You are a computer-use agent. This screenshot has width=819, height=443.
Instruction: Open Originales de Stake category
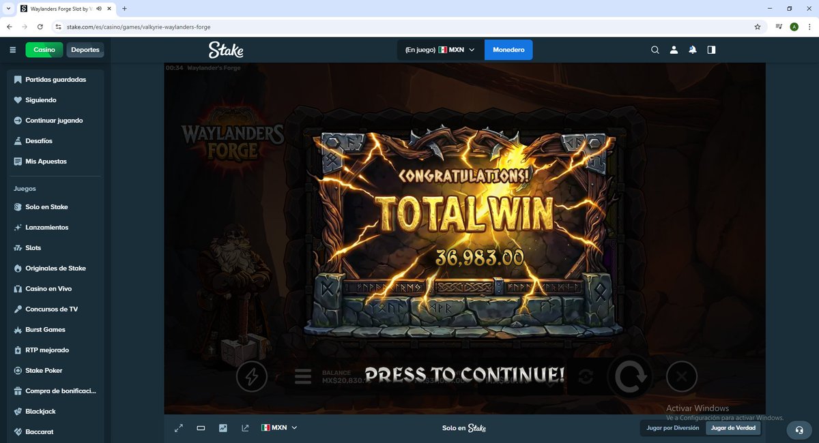55,269
